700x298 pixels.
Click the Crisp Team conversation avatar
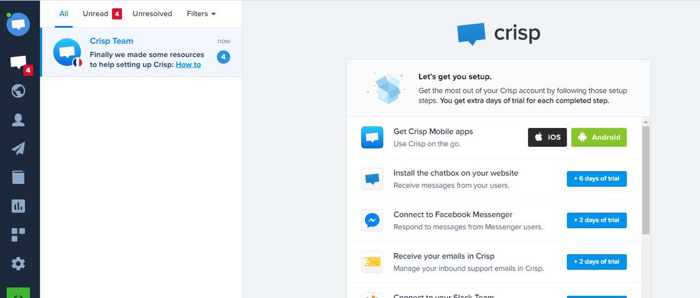point(67,52)
